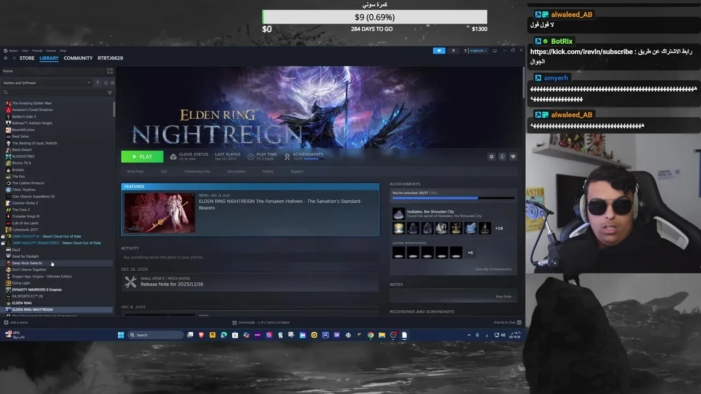Click the achievements ribbon icon near Play
701x394 pixels.
(x=288, y=157)
